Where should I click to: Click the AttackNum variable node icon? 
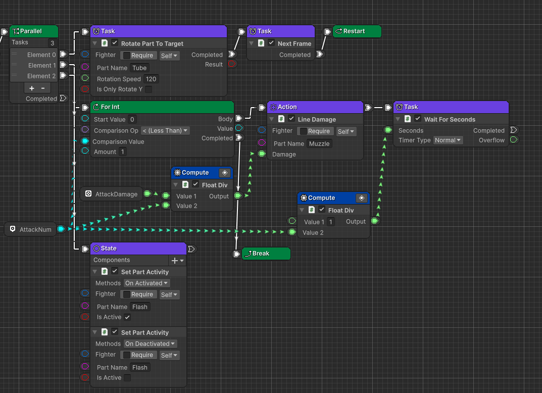tap(13, 229)
